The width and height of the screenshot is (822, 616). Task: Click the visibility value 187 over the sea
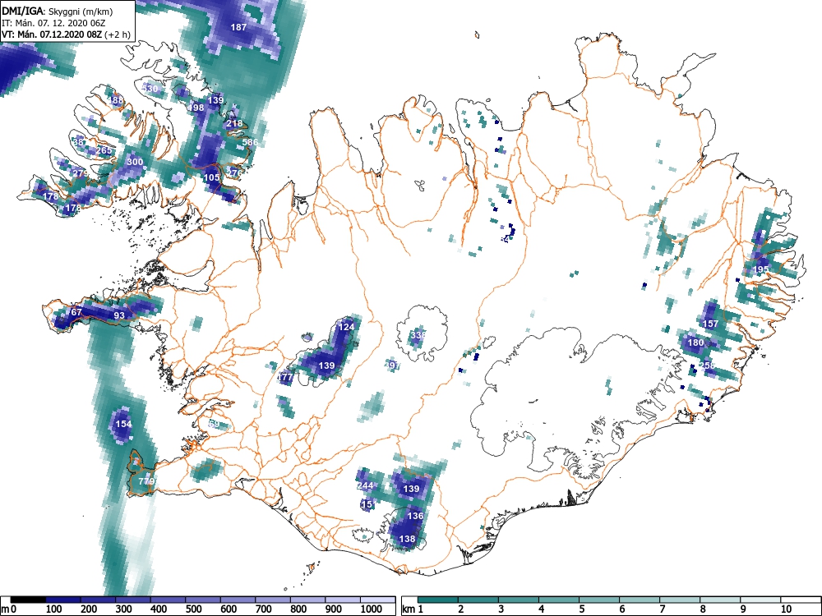pos(238,27)
